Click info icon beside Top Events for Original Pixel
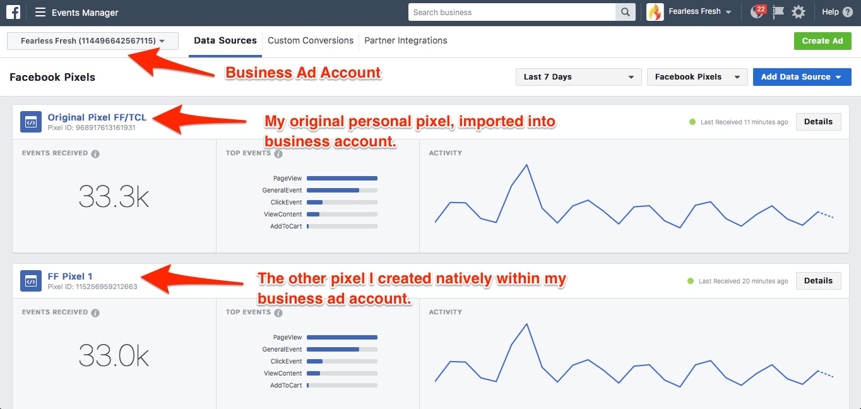This screenshot has width=861, height=409. tap(278, 153)
